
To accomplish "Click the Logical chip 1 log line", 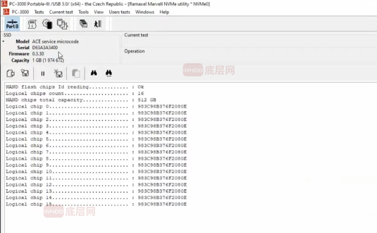I will click(96, 113).
